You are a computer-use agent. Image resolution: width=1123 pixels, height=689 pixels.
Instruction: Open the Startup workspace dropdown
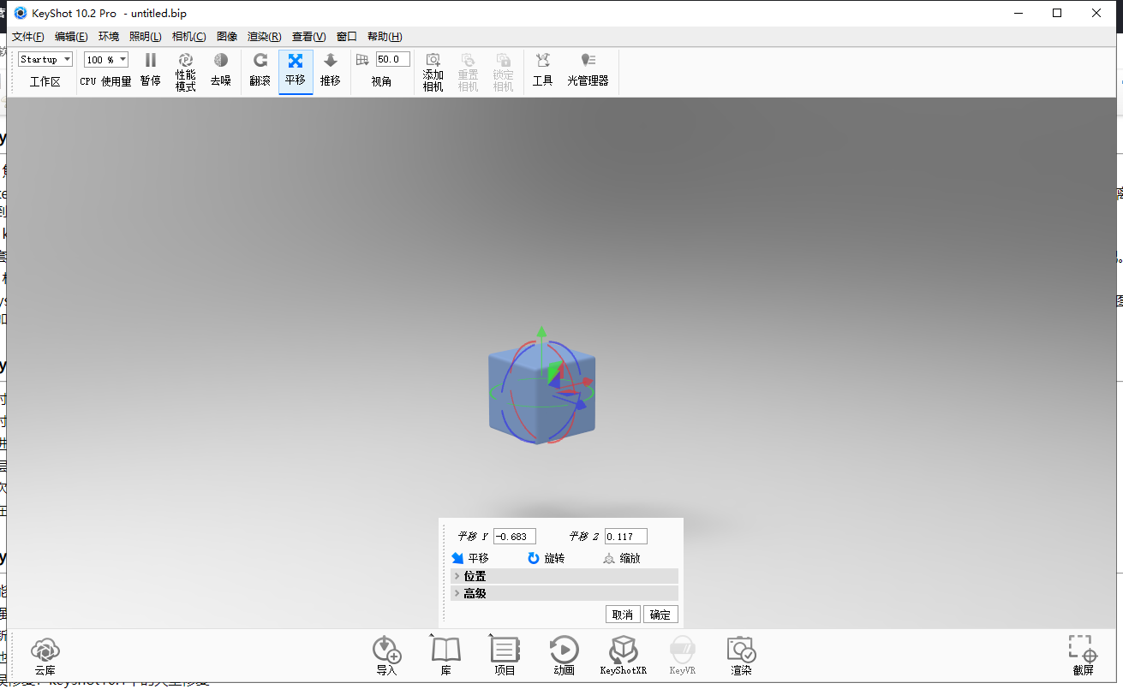pyautogui.click(x=45, y=60)
